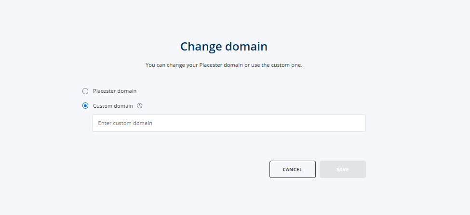Click the "Change domain" page heading

tap(224, 47)
